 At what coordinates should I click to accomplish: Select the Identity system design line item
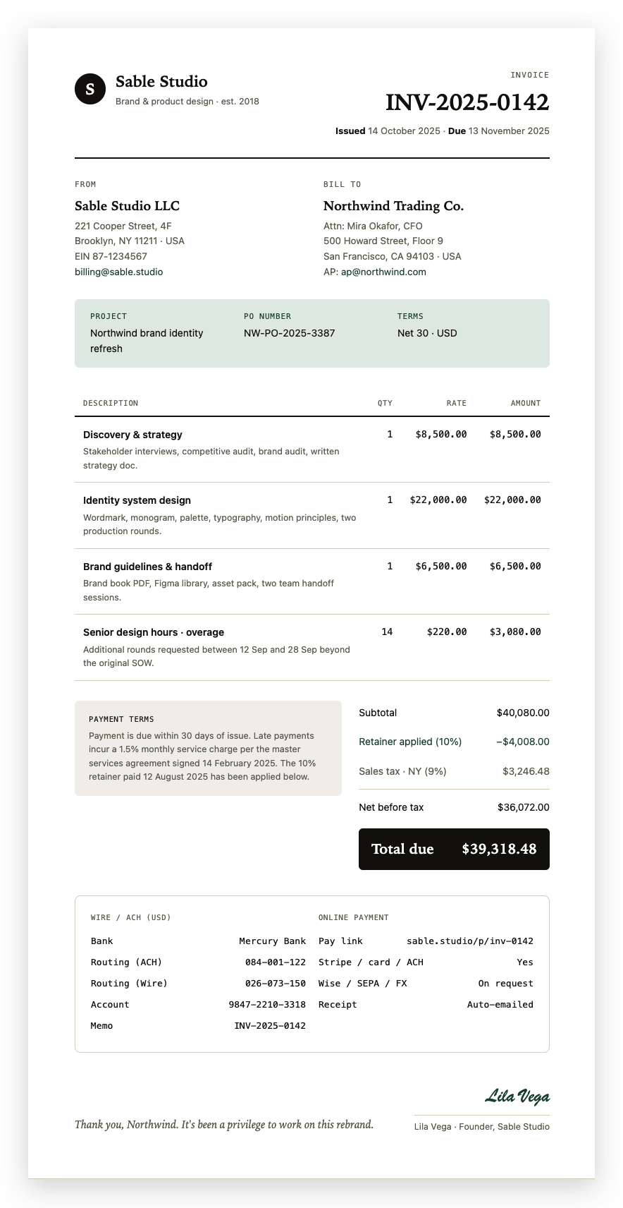click(x=312, y=516)
